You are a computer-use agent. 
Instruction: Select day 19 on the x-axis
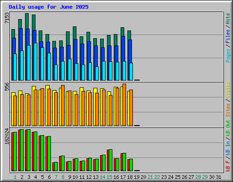click(x=137, y=177)
